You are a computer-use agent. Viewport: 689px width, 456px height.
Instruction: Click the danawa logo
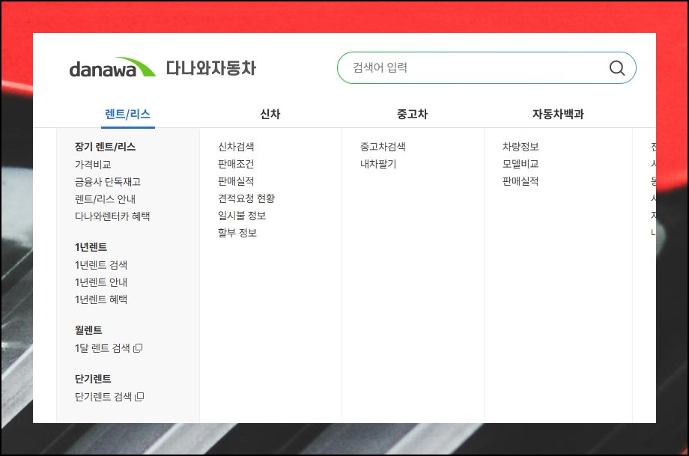[112, 67]
